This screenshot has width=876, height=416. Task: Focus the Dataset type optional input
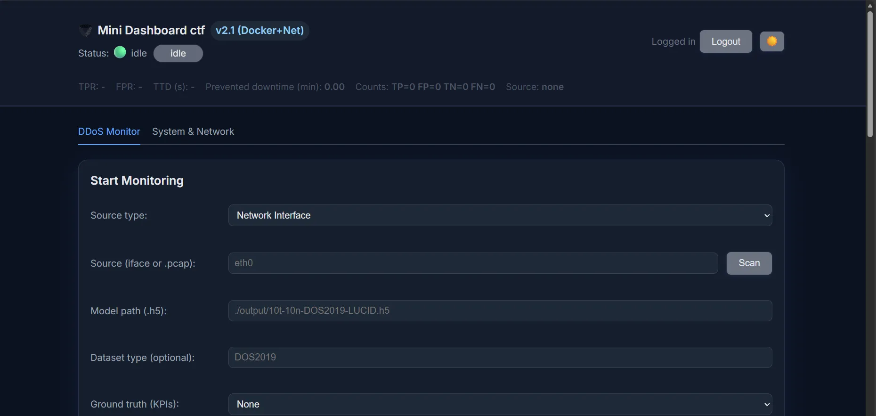pos(499,357)
